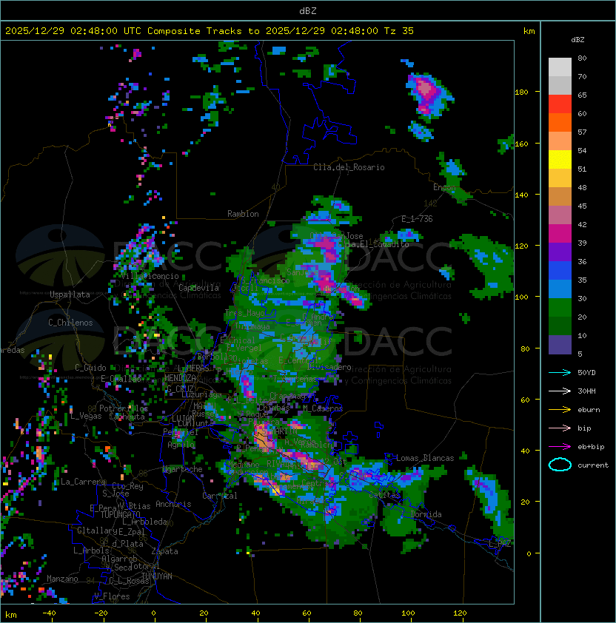616x623 pixels.
Task: Click the 42 dBZ magenta swatch
Action: (560, 233)
